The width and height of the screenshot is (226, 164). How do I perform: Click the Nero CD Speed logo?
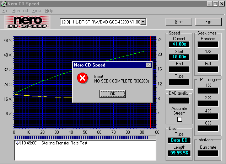click(27, 22)
